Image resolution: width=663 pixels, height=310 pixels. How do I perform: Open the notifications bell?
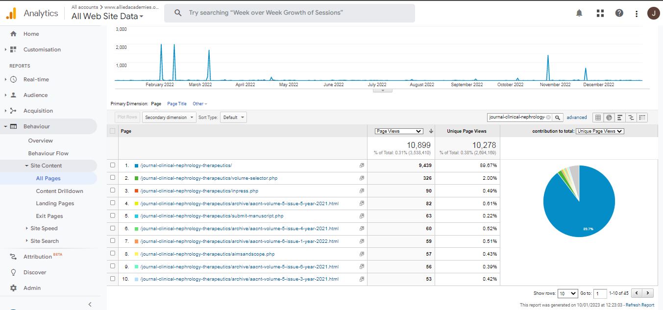tap(580, 13)
